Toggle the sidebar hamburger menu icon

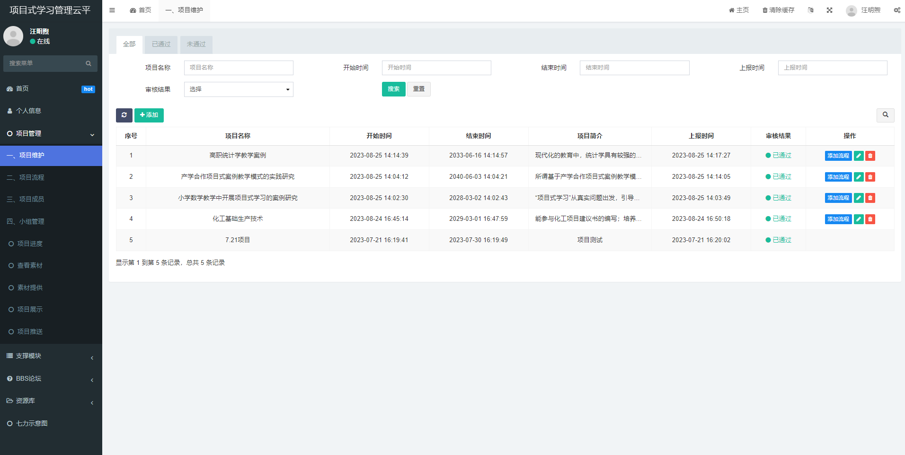pyautogui.click(x=112, y=10)
